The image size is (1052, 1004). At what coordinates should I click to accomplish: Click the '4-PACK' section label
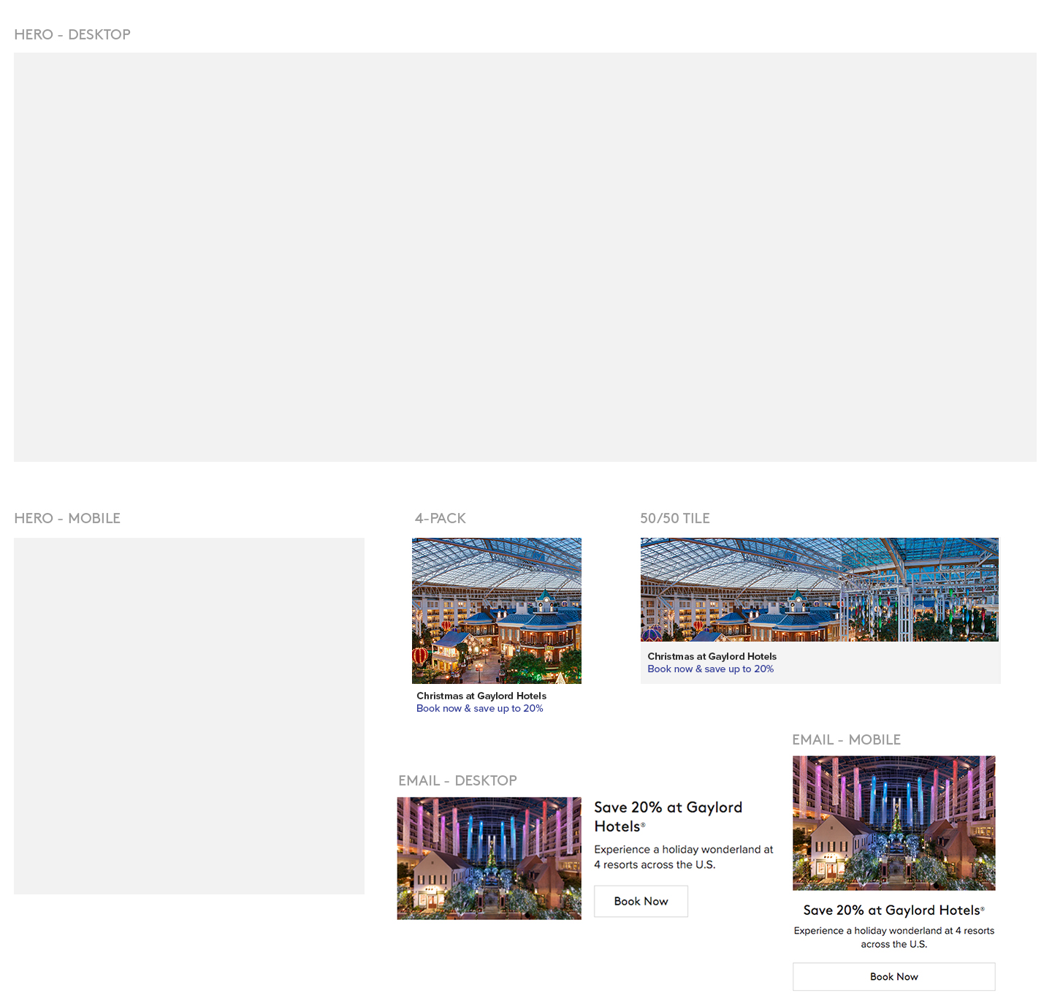[x=440, y=518]
